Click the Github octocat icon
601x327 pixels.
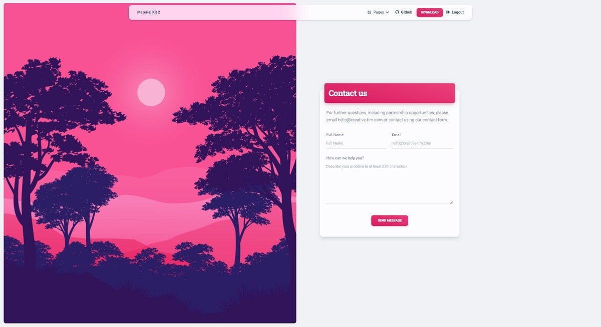(397, 12)
